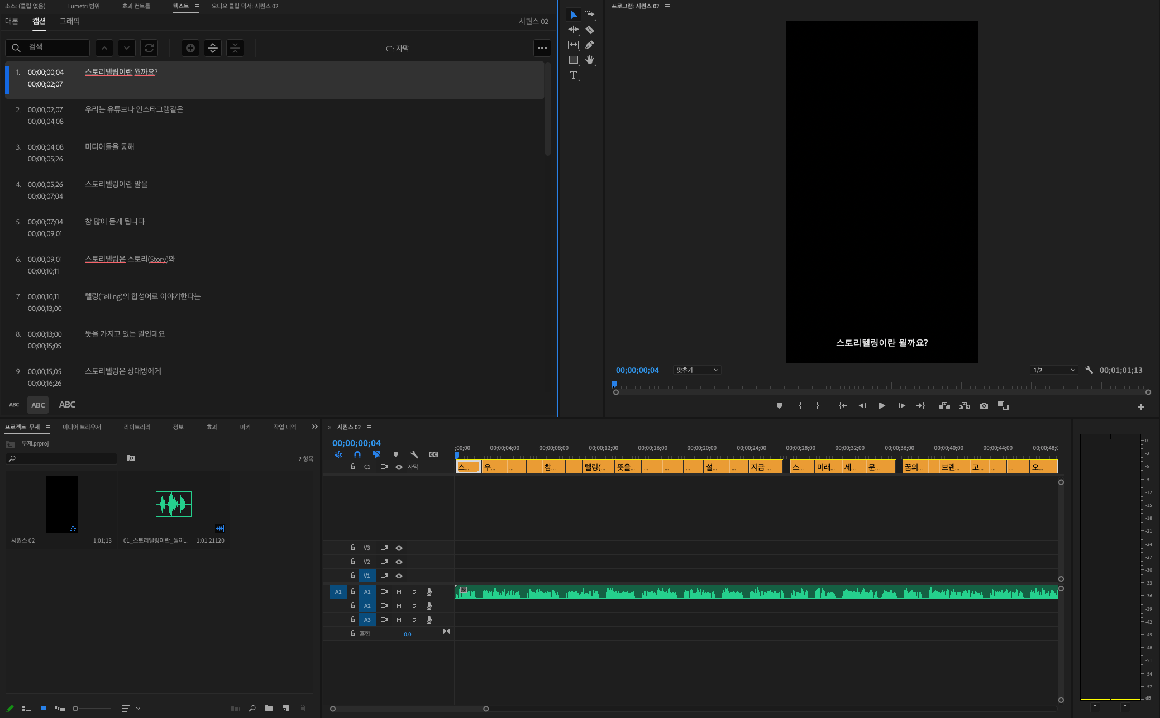The width and height of the screenshot is (1160, 718).
Task: Click the Lift button in Program monitor
Action: pyautogui.click(x=944, y=406)
